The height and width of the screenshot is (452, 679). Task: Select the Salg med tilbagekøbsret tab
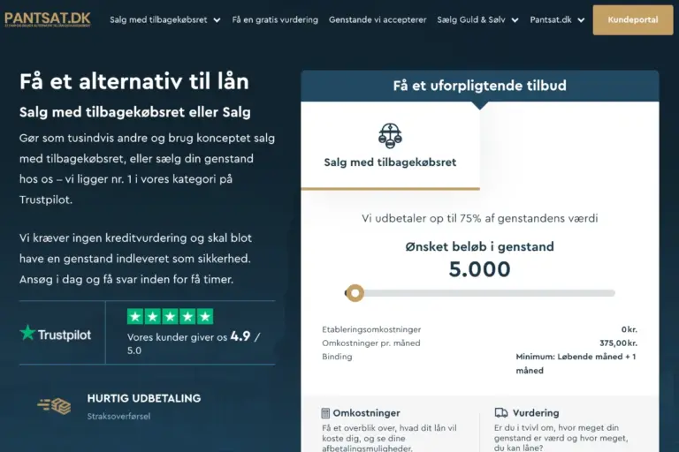[390, 147]
